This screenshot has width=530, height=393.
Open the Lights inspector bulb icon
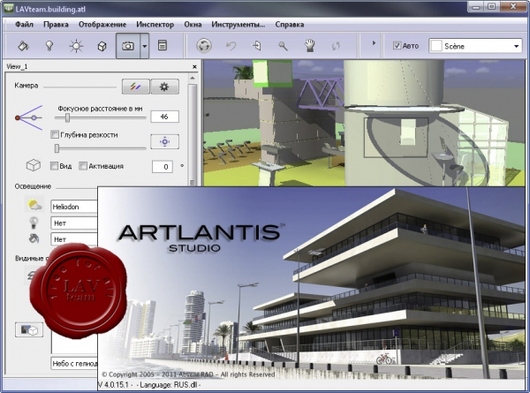(49, 46)
